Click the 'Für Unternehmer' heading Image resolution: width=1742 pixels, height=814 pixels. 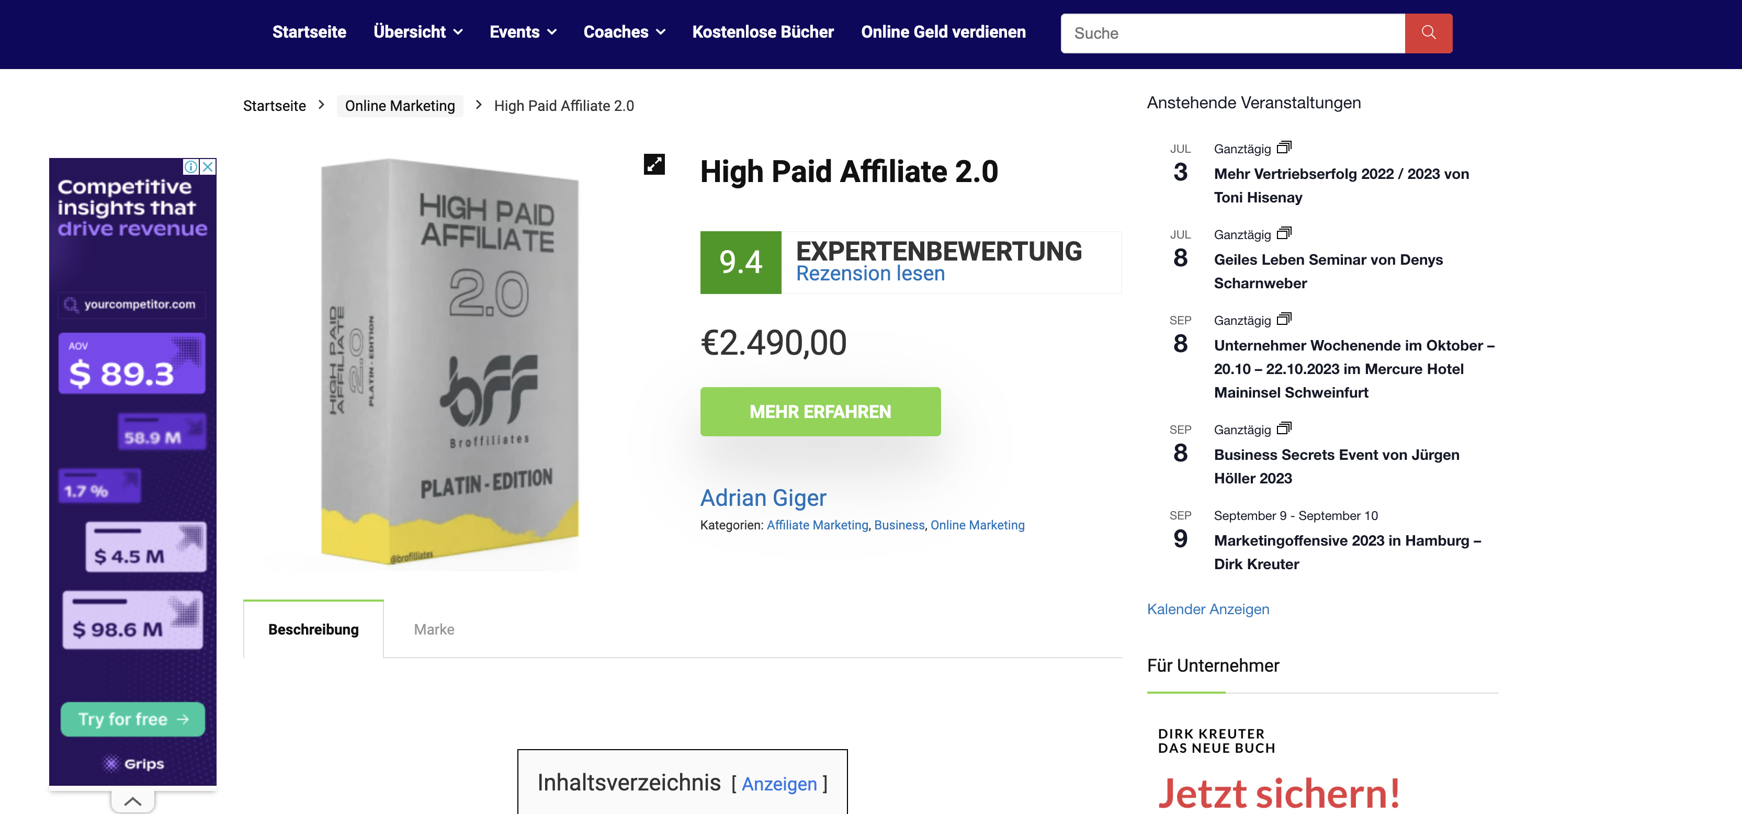[1213, 665]
